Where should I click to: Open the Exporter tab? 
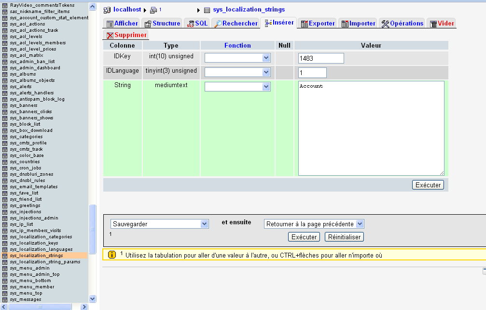point(318,23)
